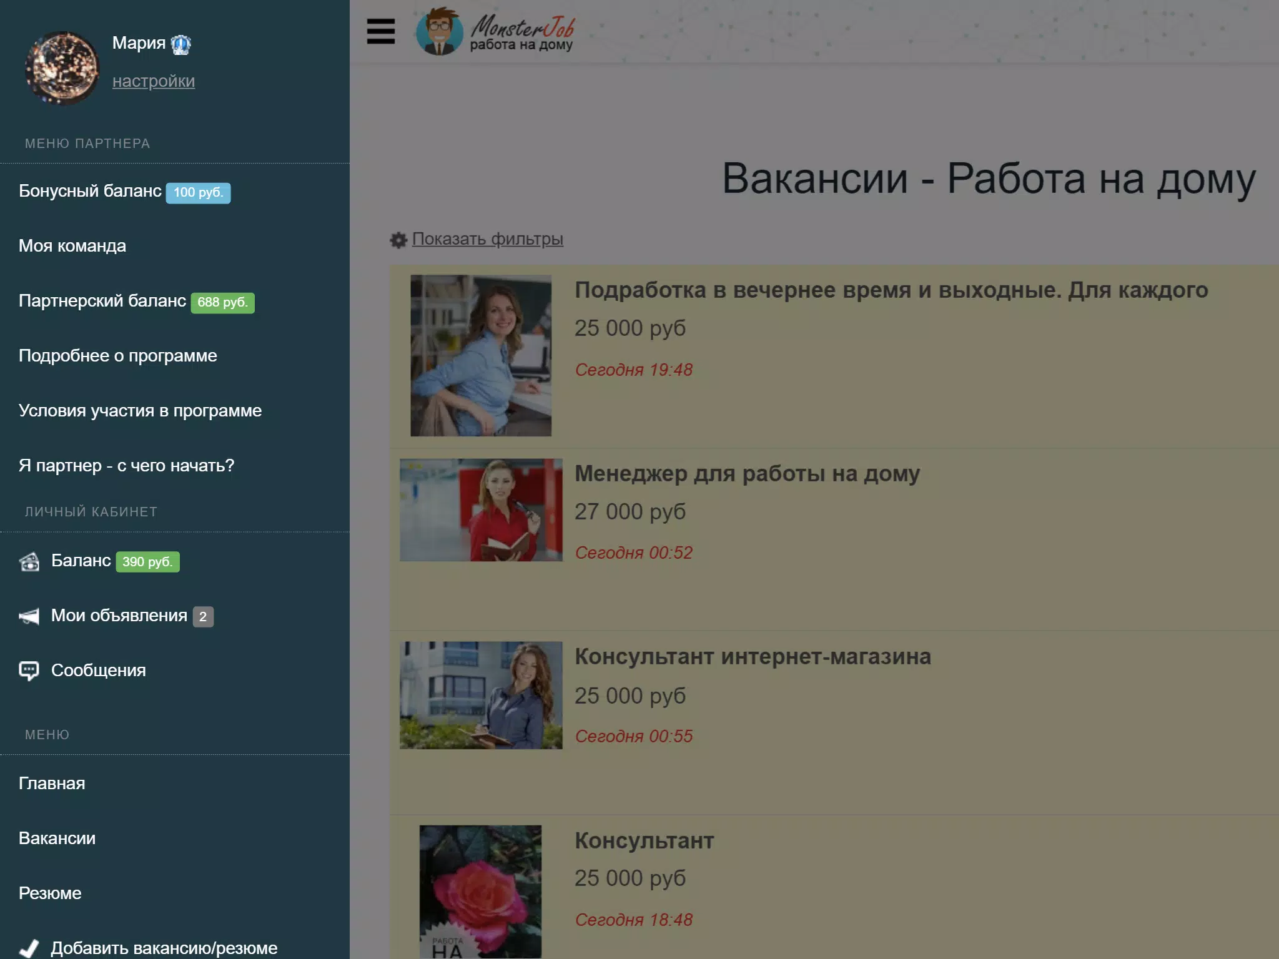Open Консультант интернет-магазина vacancy title
The height and width of the screenshot is (959, 1279).
pyautogui.click(x=753, y=657)
